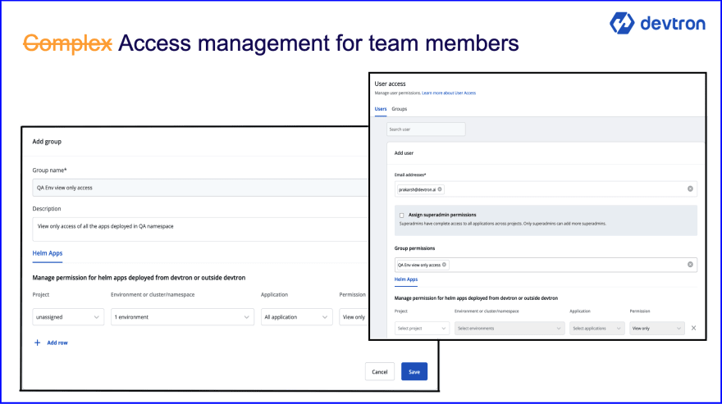Viewport: 722px width, 404px height.
Task: Open the Select project dropdown
Action: point(422,328)
